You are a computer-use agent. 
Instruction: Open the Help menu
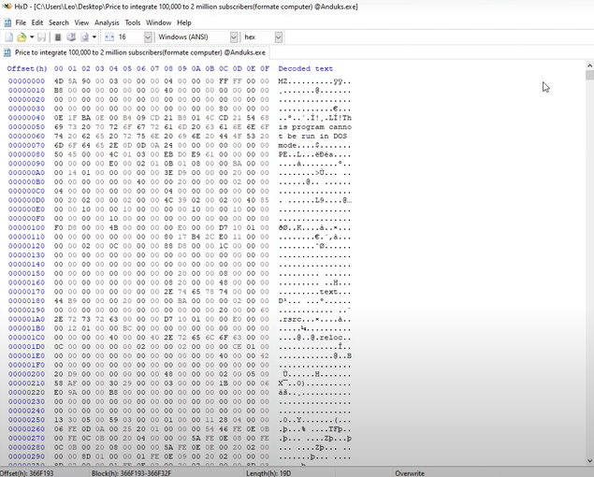point(184,22)
